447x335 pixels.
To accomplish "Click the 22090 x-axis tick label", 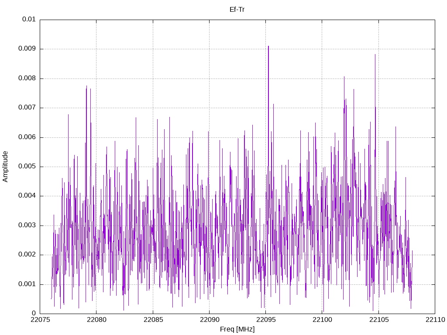I will click(210, 320).
